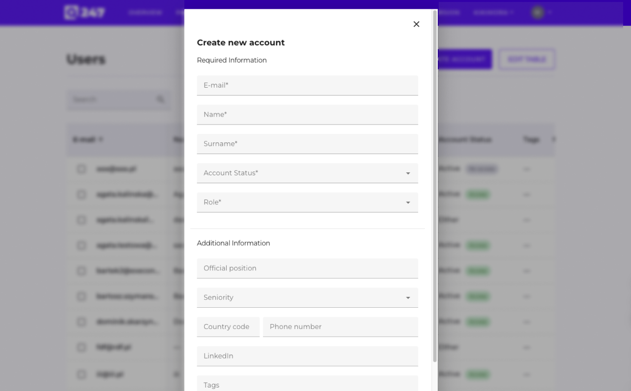Select the checkbox in the second user row

(81, 195)
